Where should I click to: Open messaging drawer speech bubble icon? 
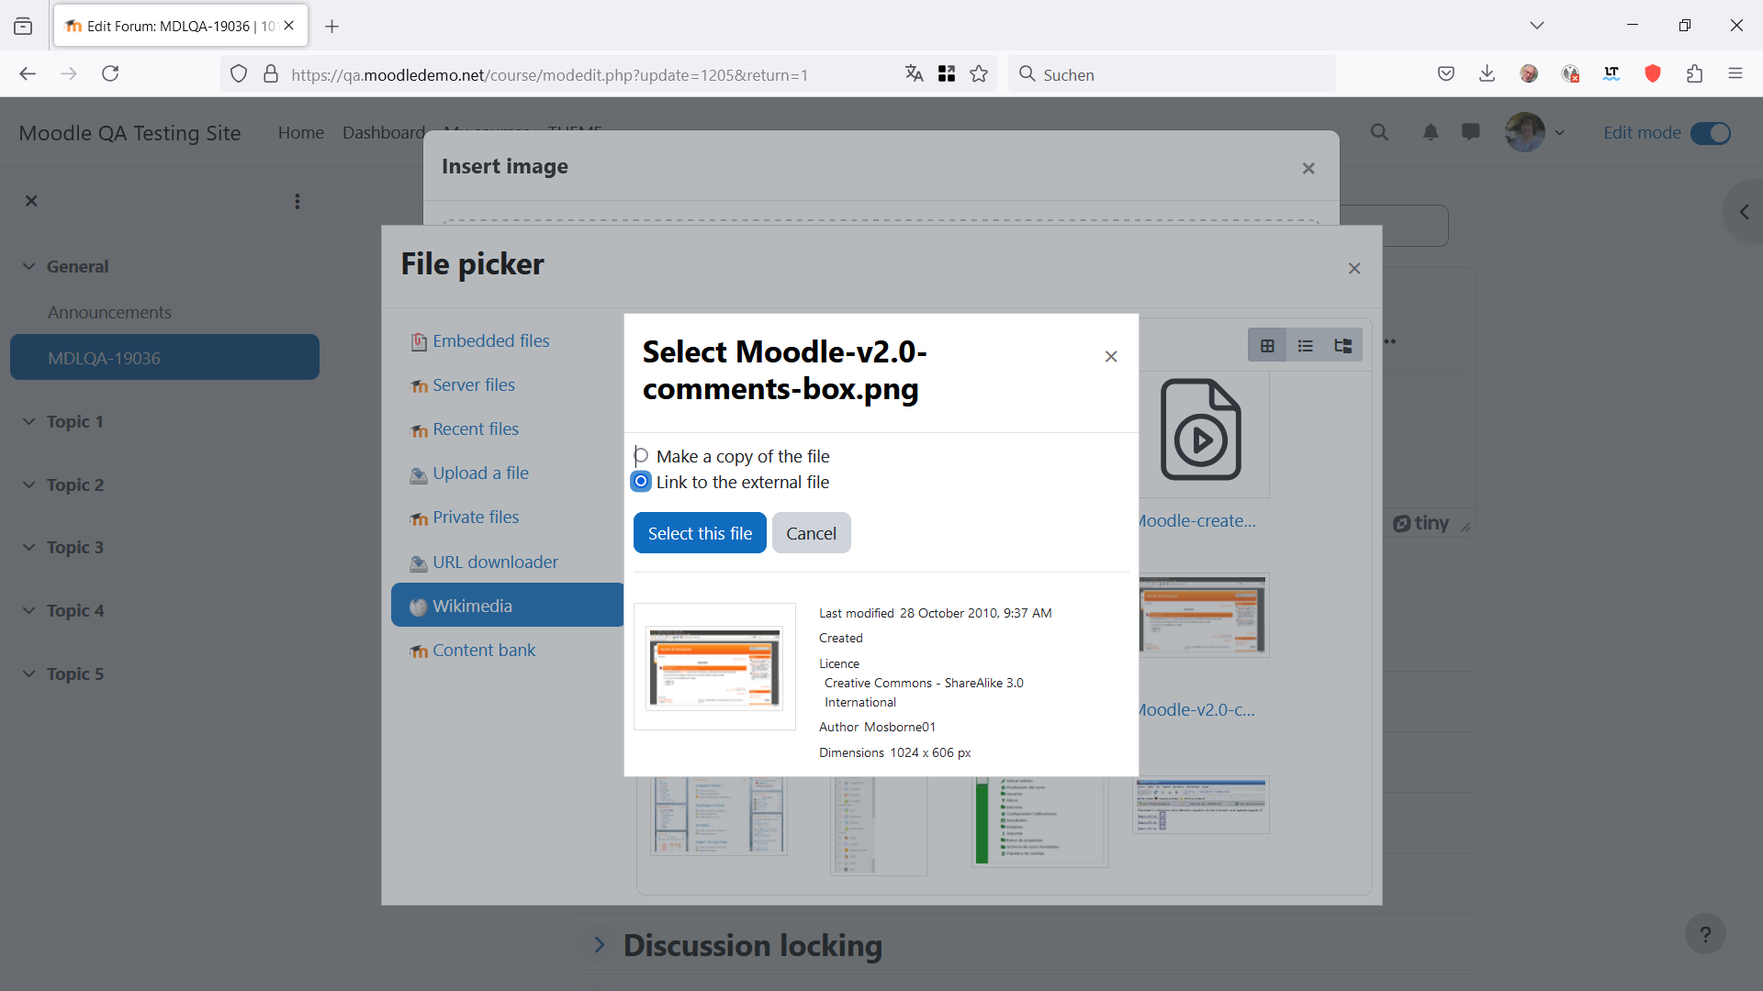coord(1471,132)
